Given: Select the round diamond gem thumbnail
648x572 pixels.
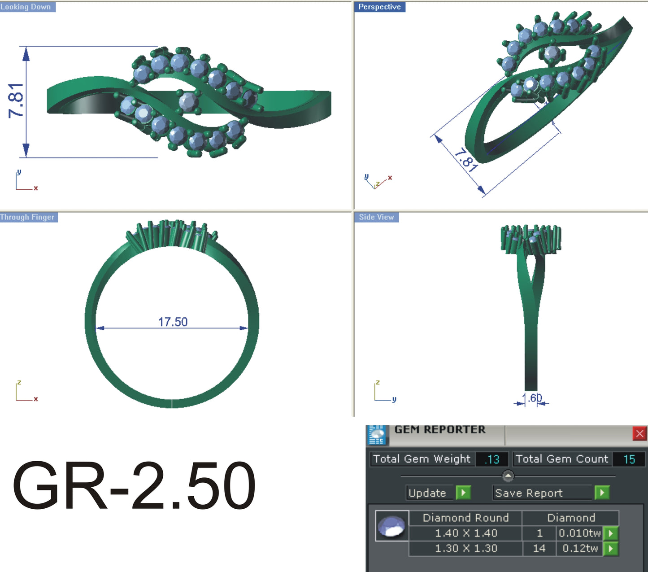Looking at the screenshot, I should point(392,526).
